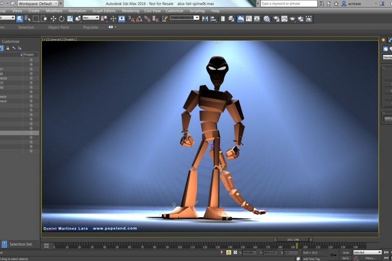Click the Filters... button
392x261 pixels.
coord(371,258)
